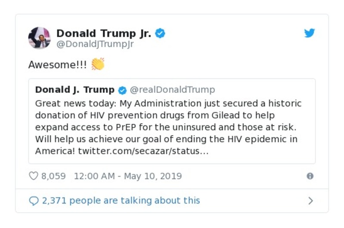Click the speech bubble reply icon
The image size is (344, 228).
(x=34, y=201)
